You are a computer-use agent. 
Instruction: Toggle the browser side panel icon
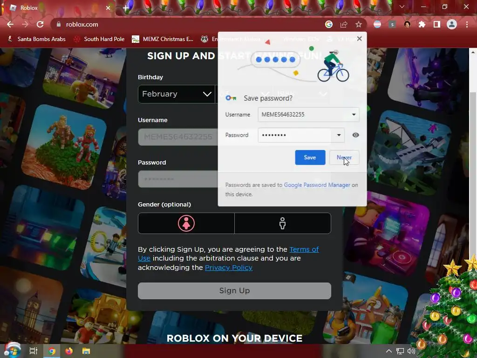[437, 24]
